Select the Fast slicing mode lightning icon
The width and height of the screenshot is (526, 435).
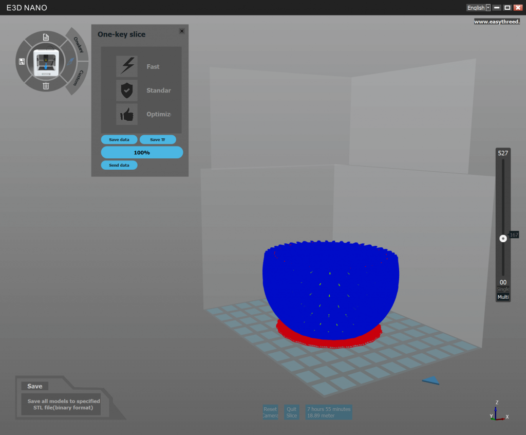(x=127, y=66)
